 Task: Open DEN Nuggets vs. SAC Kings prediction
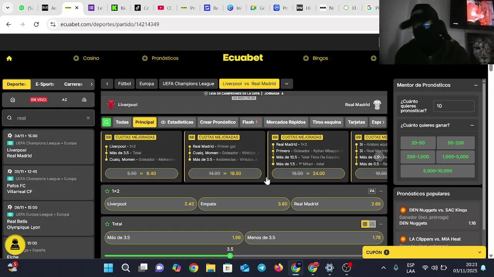pos(438,216)
